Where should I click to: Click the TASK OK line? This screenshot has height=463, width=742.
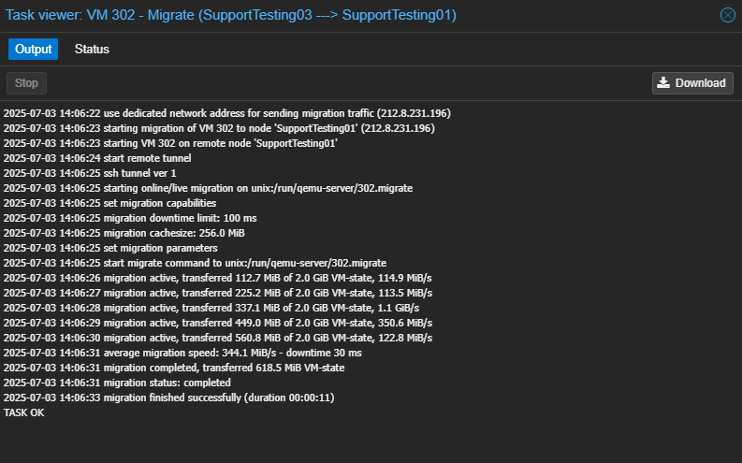(x=23, y=412)
